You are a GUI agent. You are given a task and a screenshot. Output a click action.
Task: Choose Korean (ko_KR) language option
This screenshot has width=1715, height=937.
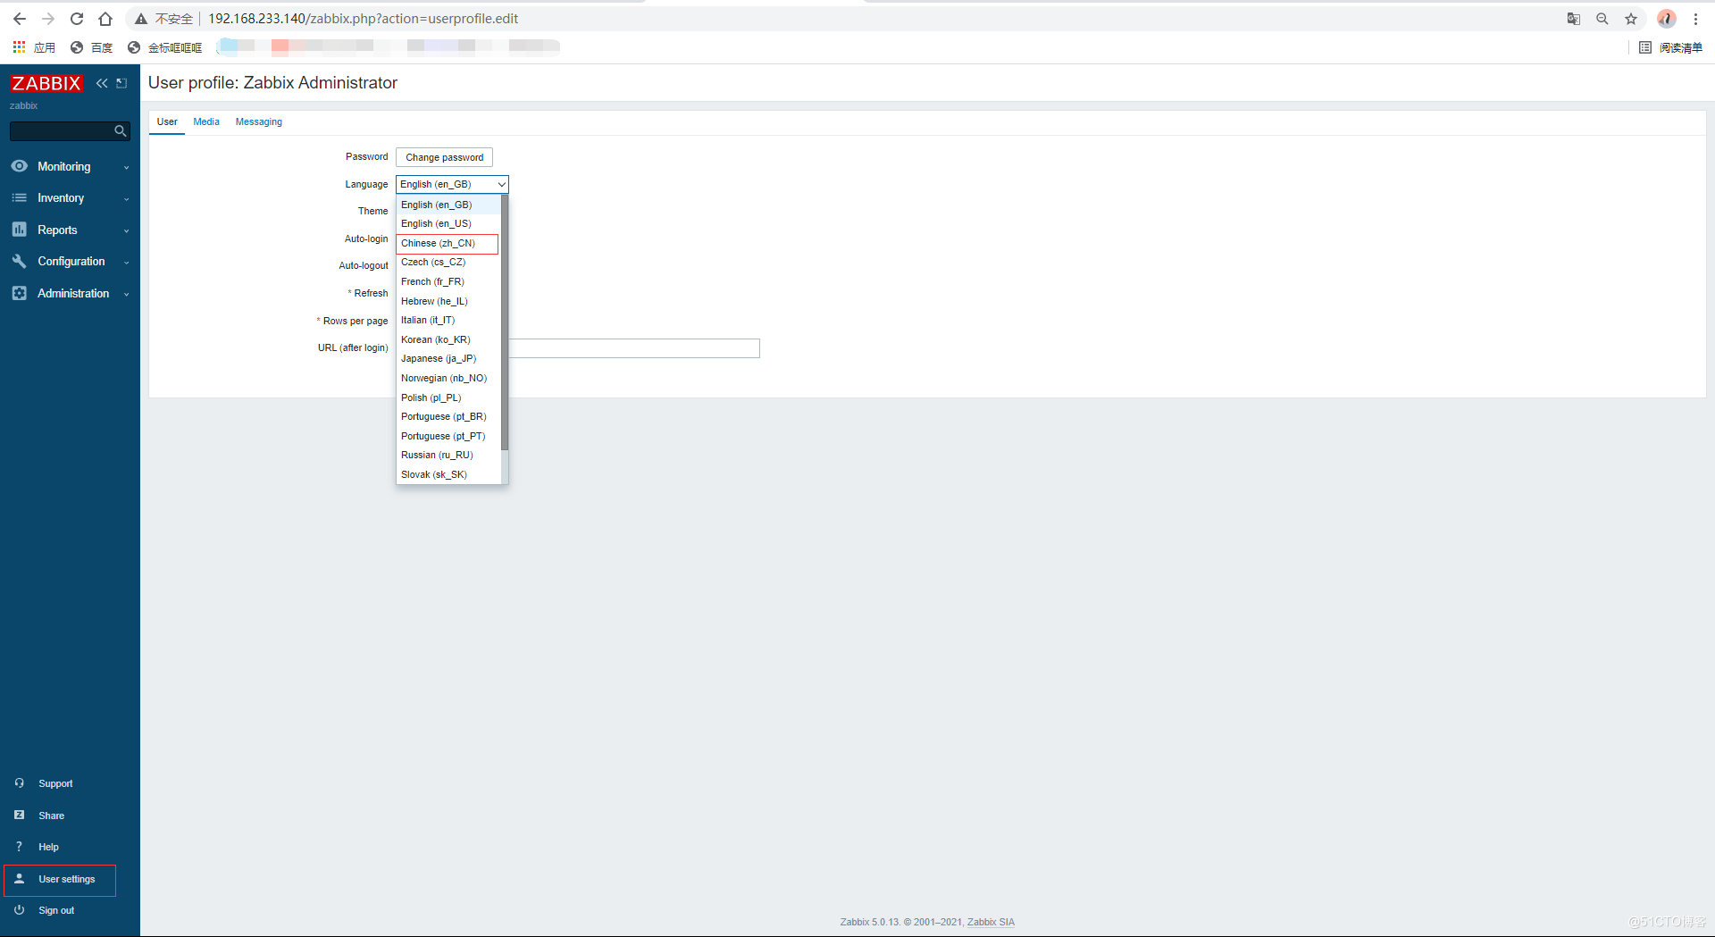pyautogui.click(x=448, y=339)
